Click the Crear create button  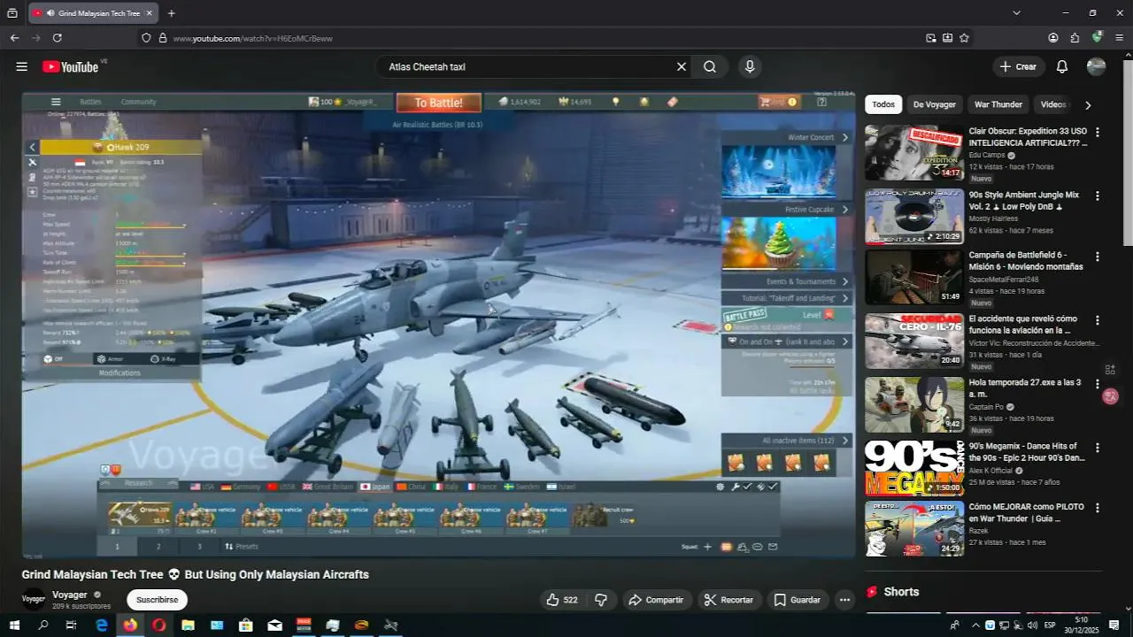click(1019, 66)
